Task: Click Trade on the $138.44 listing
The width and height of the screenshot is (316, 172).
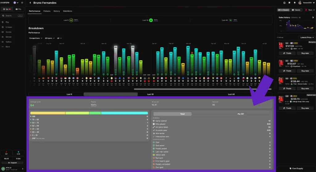Action: (x=287, y=88)
